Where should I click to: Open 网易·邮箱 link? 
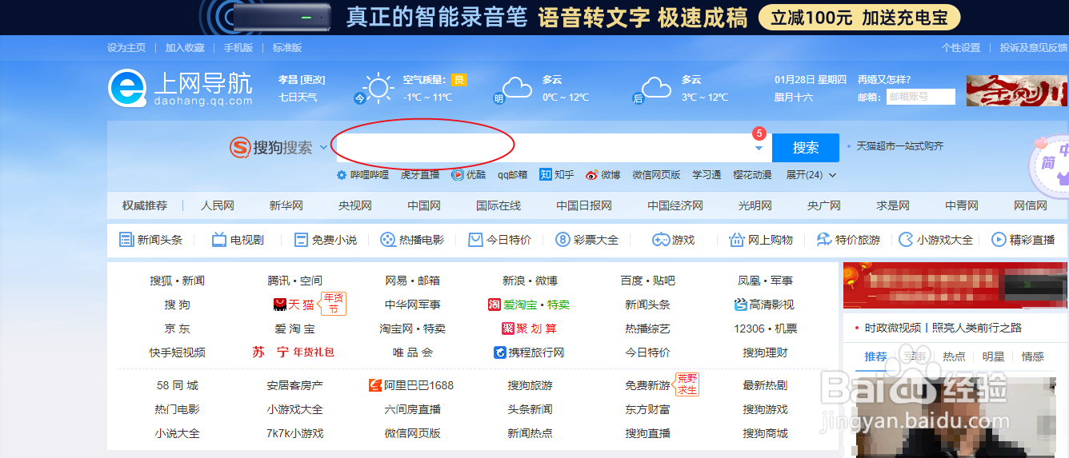(x=412, y=281)
